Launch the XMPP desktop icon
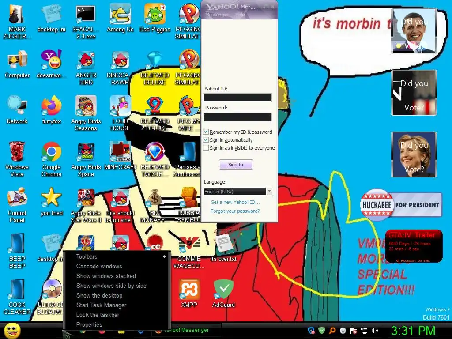 (x=189, y=294)
